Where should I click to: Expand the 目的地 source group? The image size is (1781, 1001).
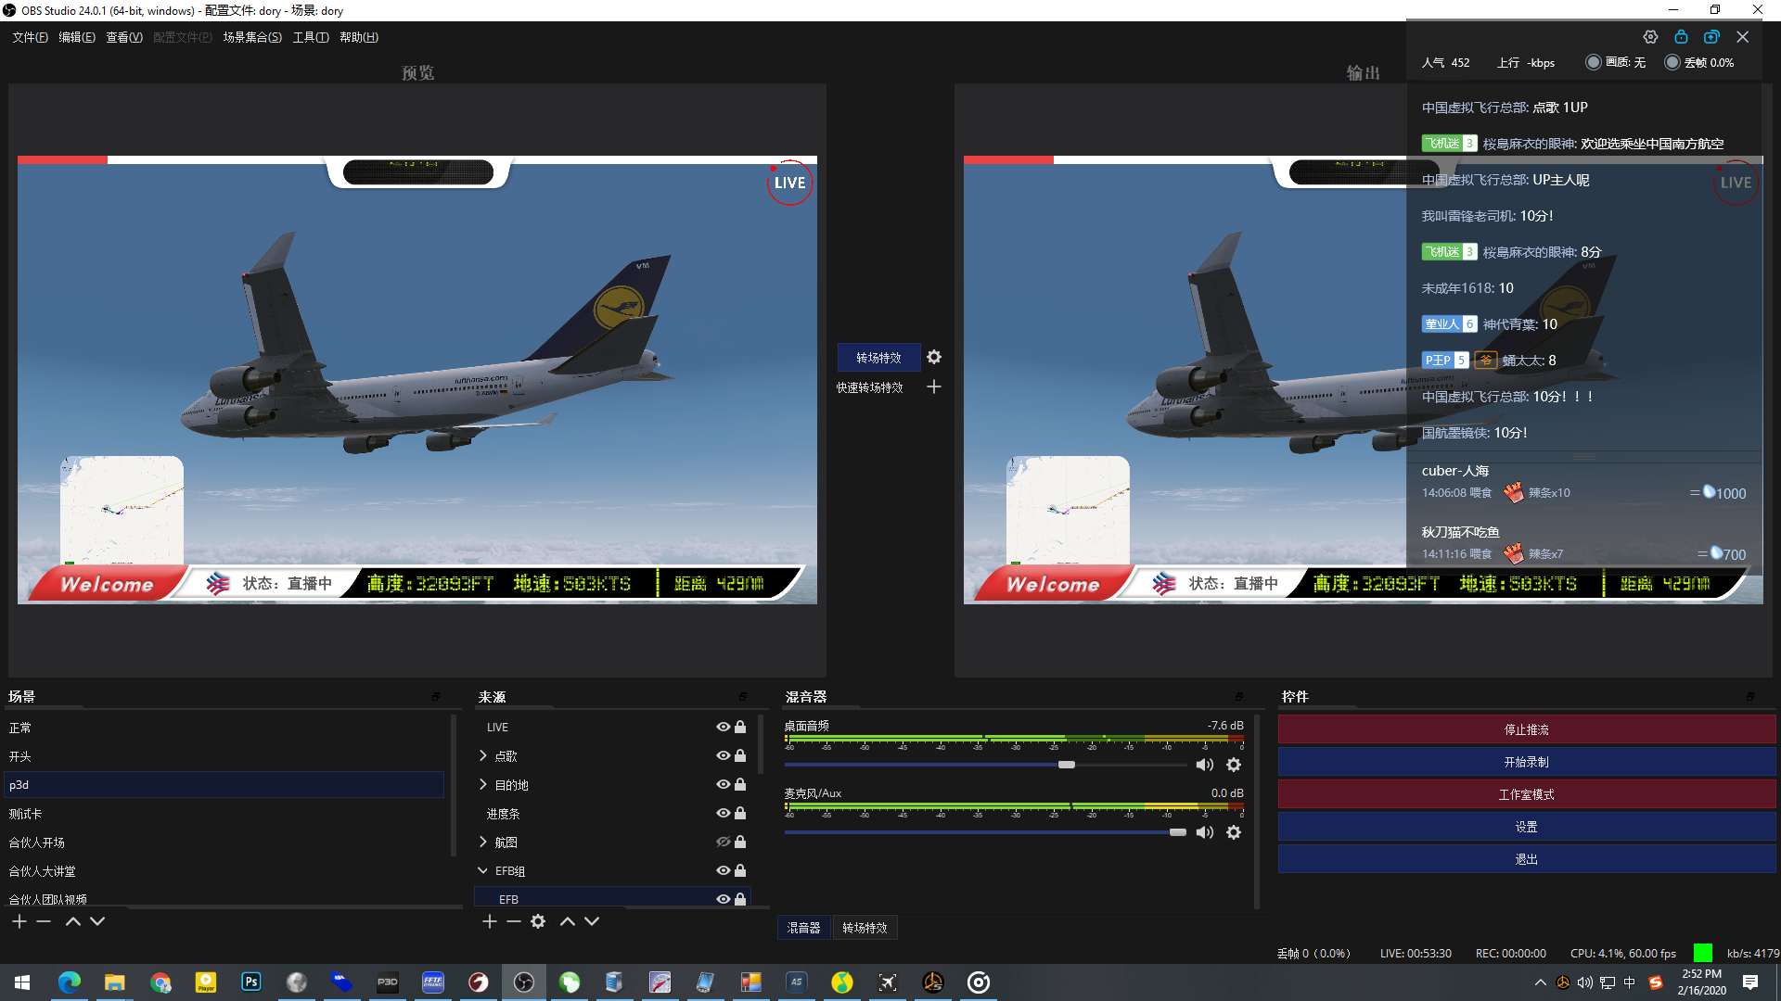click(483, 785)
